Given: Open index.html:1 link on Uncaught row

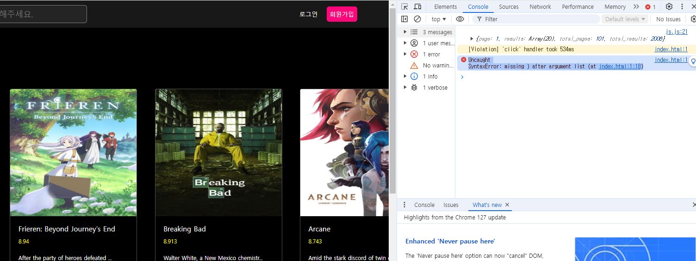Looking at the screenshot, I should point(671,60).
